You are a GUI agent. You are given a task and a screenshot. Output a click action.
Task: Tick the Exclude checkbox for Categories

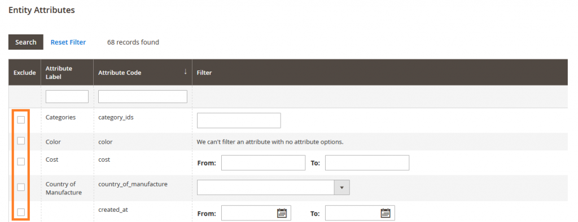[x=21, y=119]
